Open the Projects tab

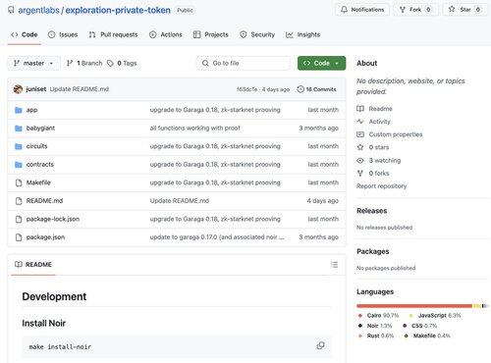point(210,34)
